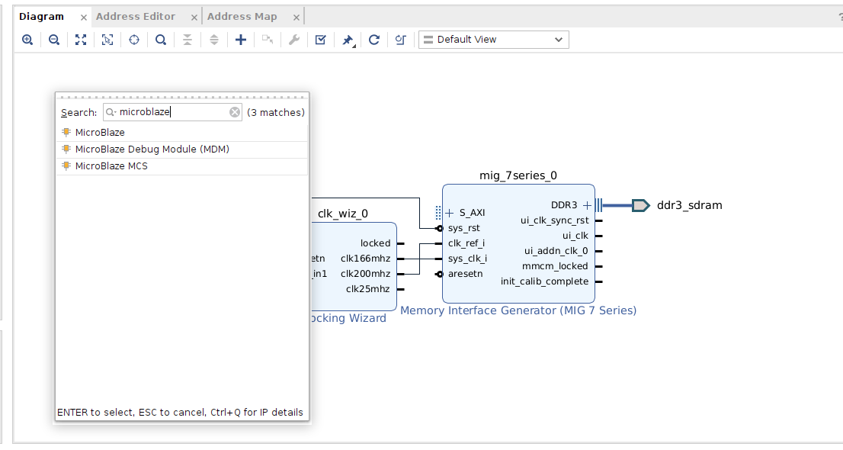The height and width of the screenshot is (450, 843).
Task: Switch to the Address Editor tab
Action: tap(136, 17)
